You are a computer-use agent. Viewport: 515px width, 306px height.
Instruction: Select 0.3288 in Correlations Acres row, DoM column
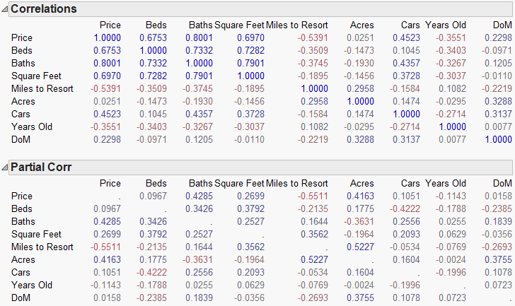[498, 102]
